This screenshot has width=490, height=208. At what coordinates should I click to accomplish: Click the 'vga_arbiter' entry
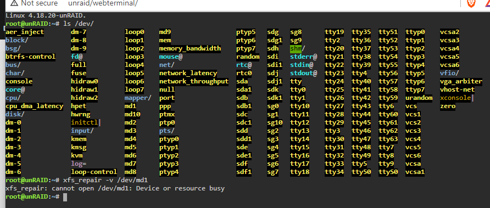(461, 81)
